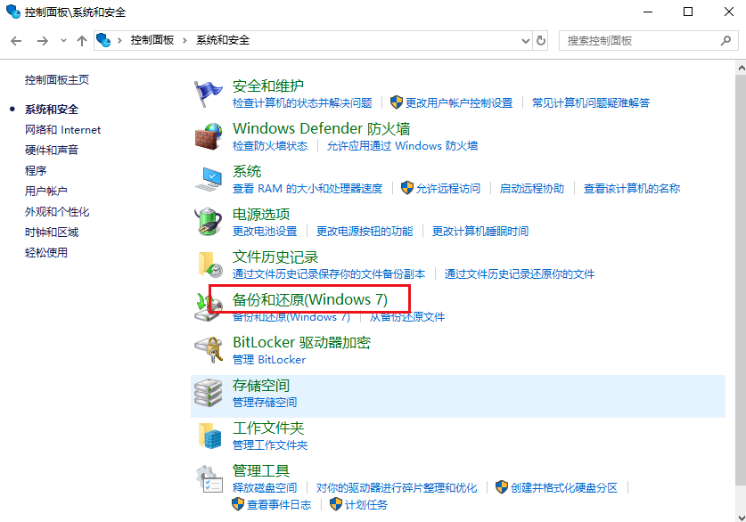Image resolution: width=746 pixels, height=522 pixels.
Task: Click the System computer monitor icon
Action: [x=208, y=179]
